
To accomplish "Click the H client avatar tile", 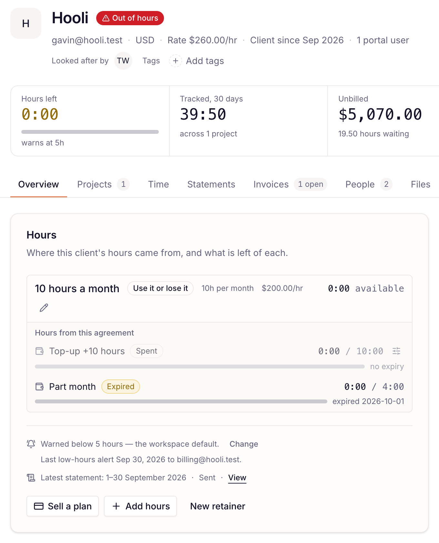I will (x=26, y=23).
